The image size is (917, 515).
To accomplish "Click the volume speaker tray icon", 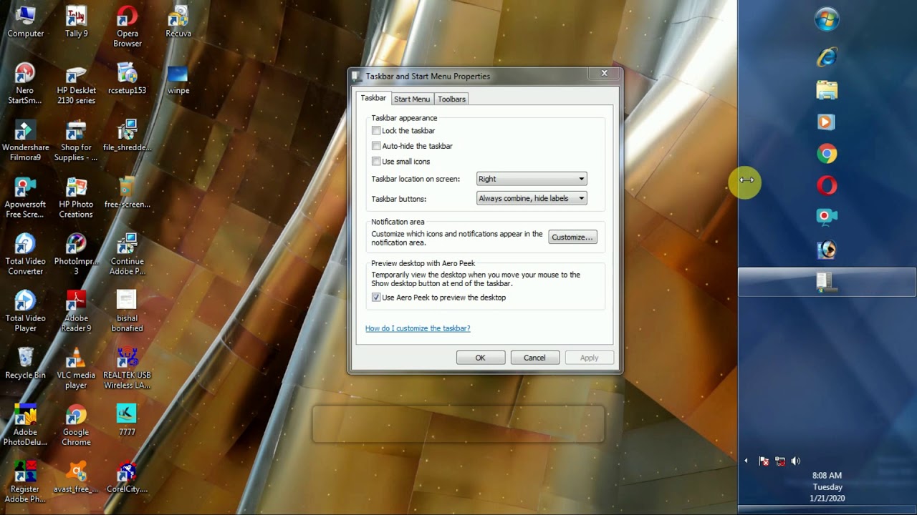I will click(796, 461).
